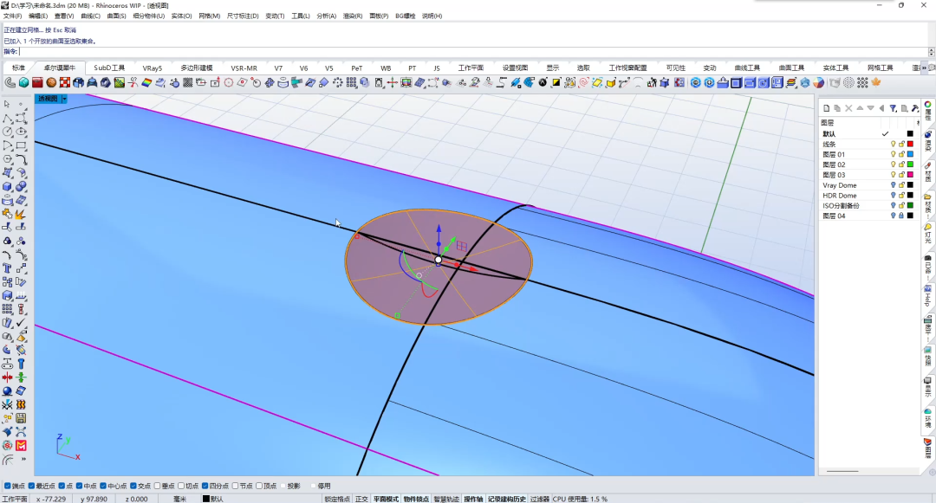The image size is (936, 503).
Task: Click the new sublayer icon in layer panel
Action: [x=837, y=108]
